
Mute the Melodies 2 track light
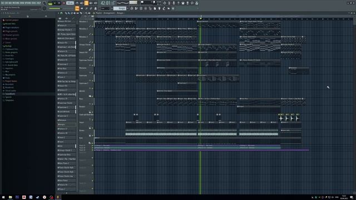(x=92, y=34)
